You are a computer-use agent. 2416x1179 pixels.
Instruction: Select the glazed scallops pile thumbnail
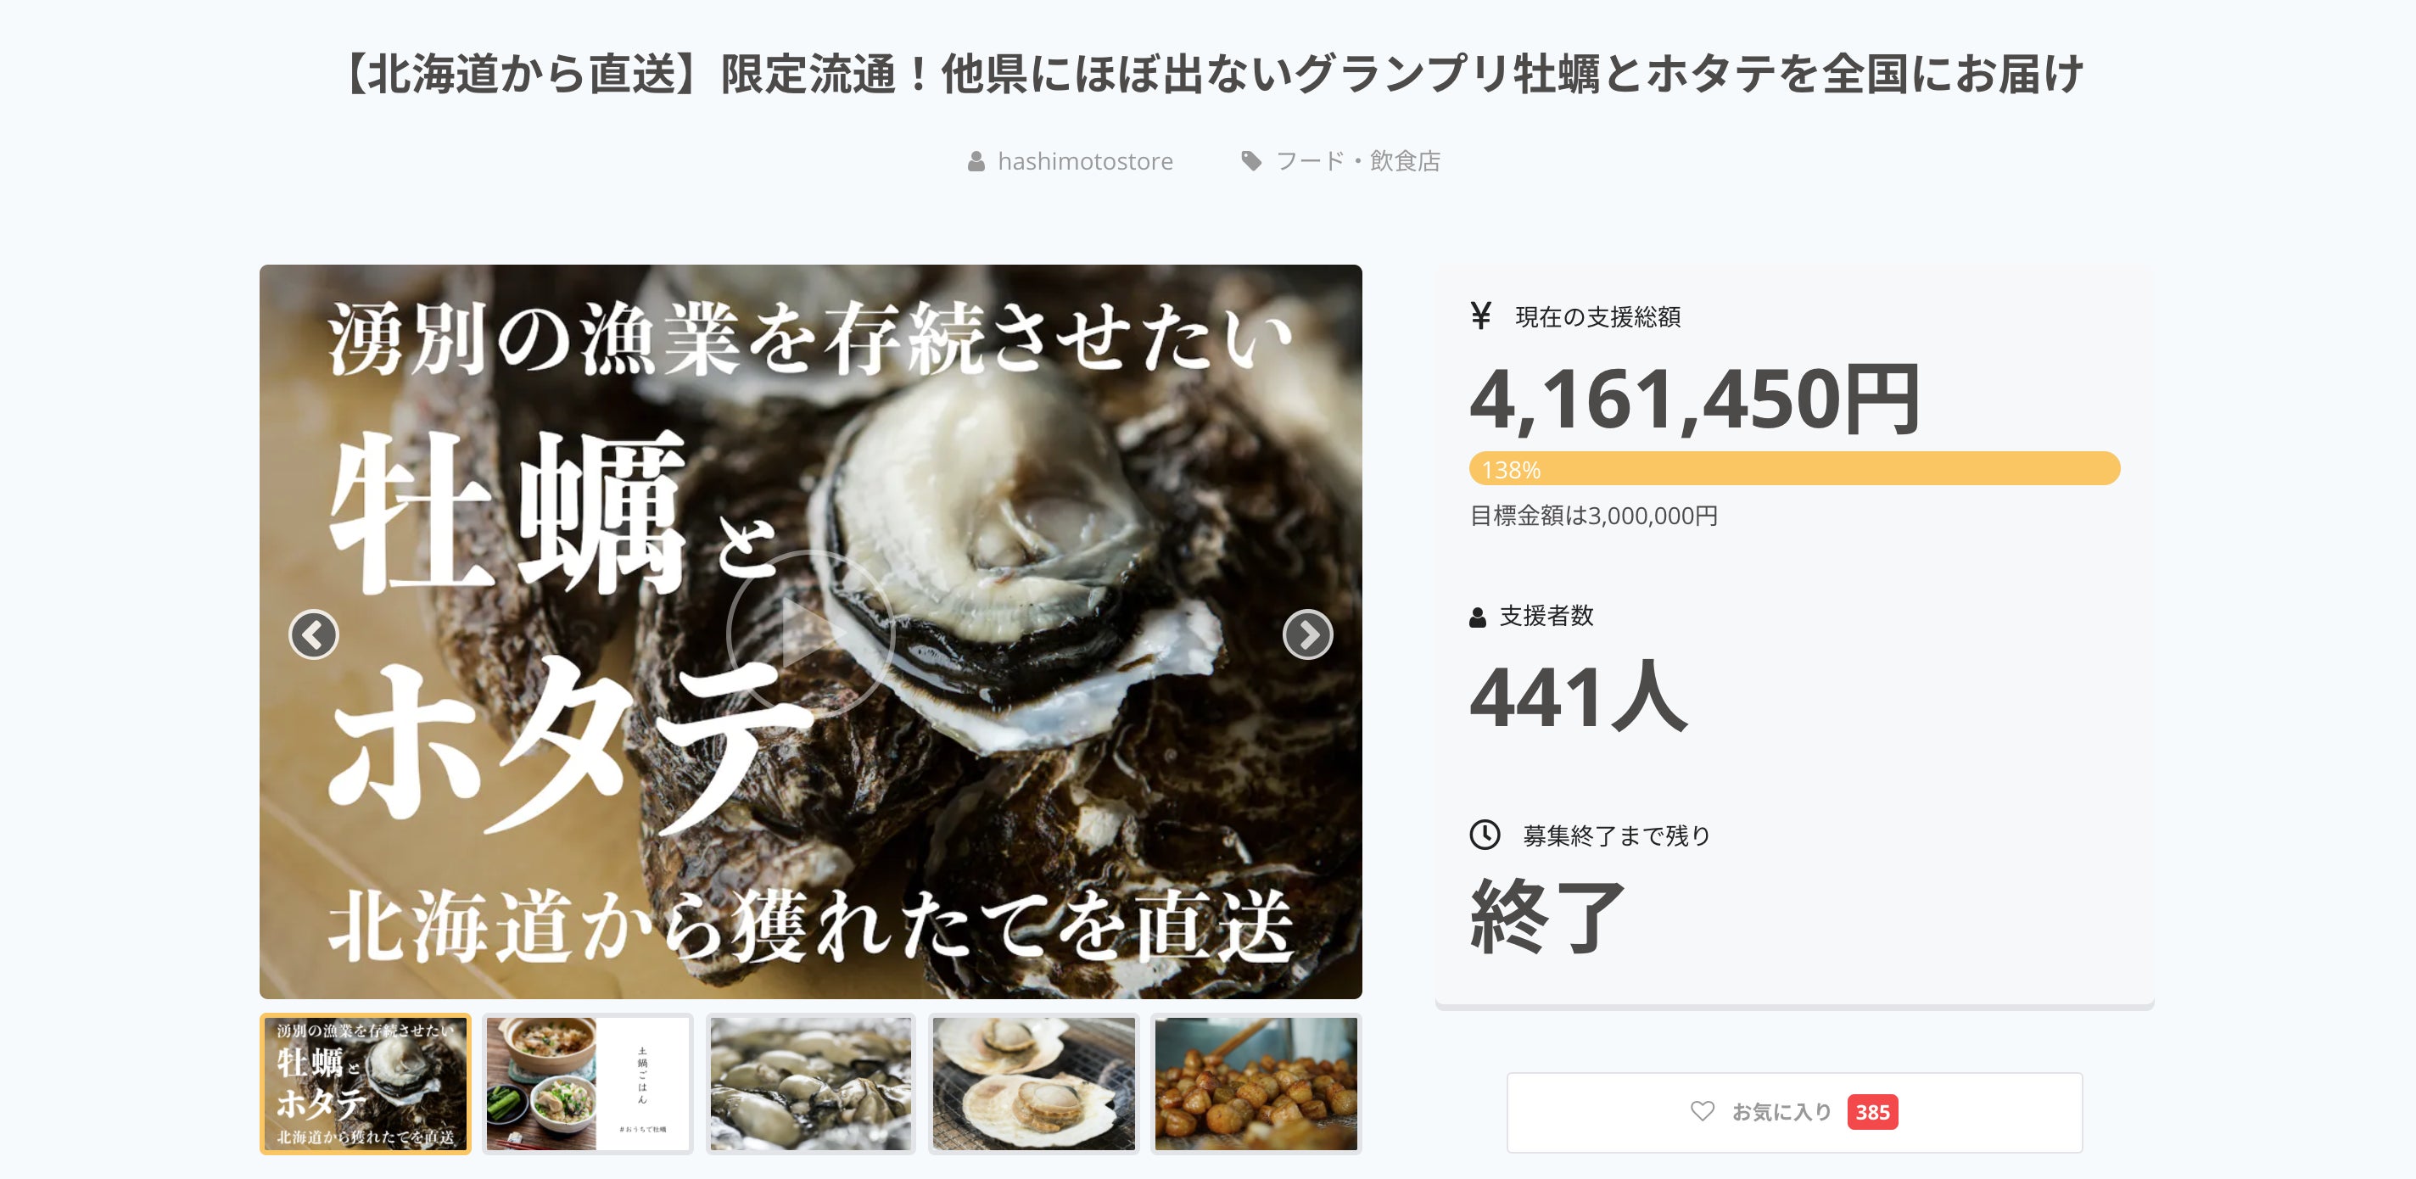(x=1256, y=1083)
